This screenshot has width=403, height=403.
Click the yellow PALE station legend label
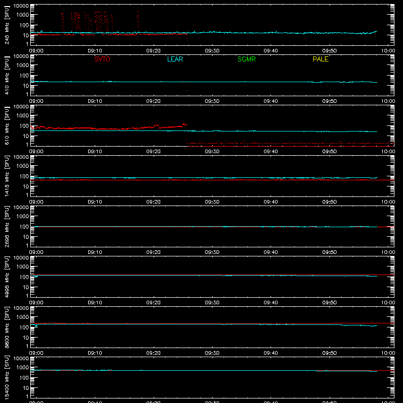pos(320,59)
